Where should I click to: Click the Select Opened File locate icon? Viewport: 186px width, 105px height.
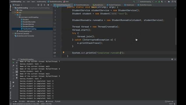tap(38, 5)
